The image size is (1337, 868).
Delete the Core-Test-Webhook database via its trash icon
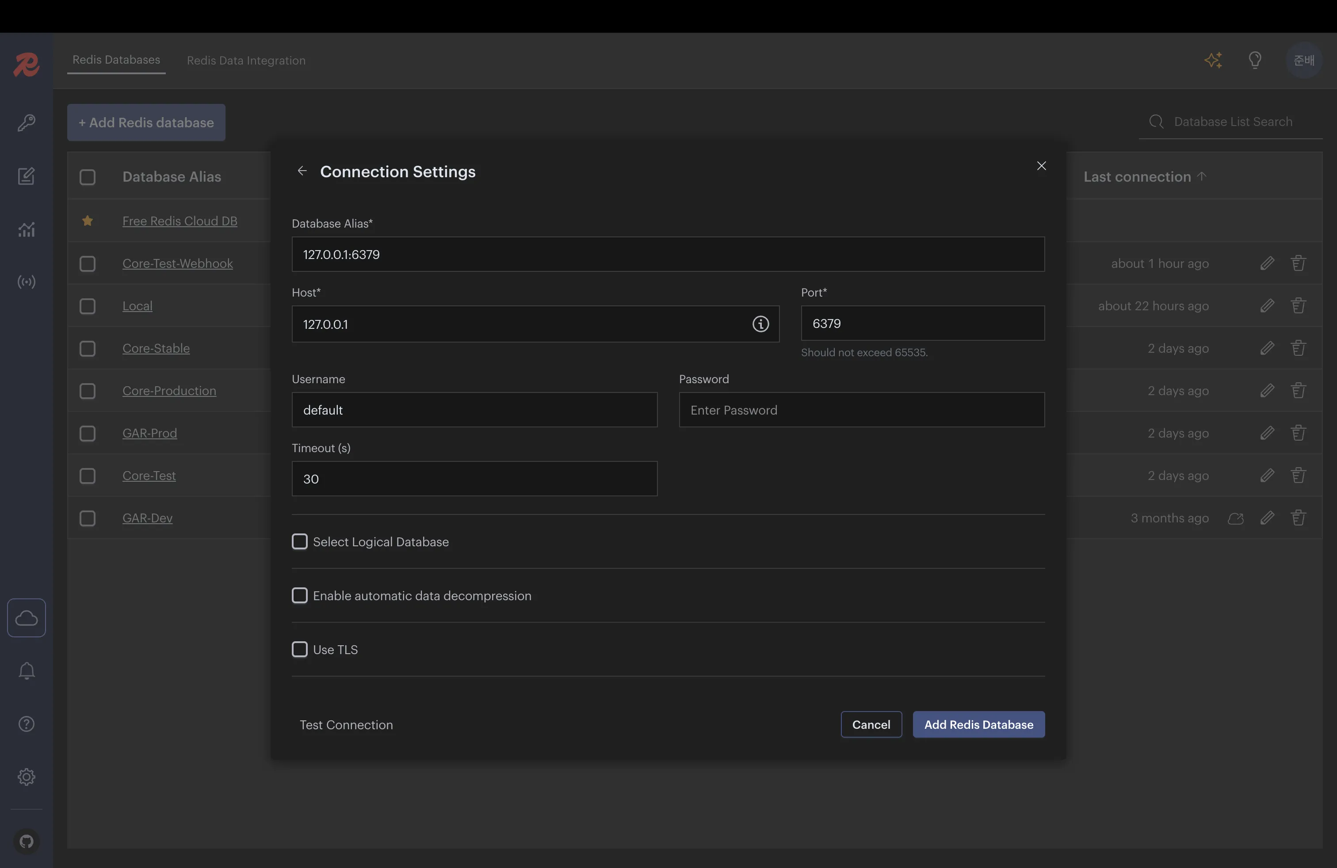pyautogui.click(x=1298, y=263)
